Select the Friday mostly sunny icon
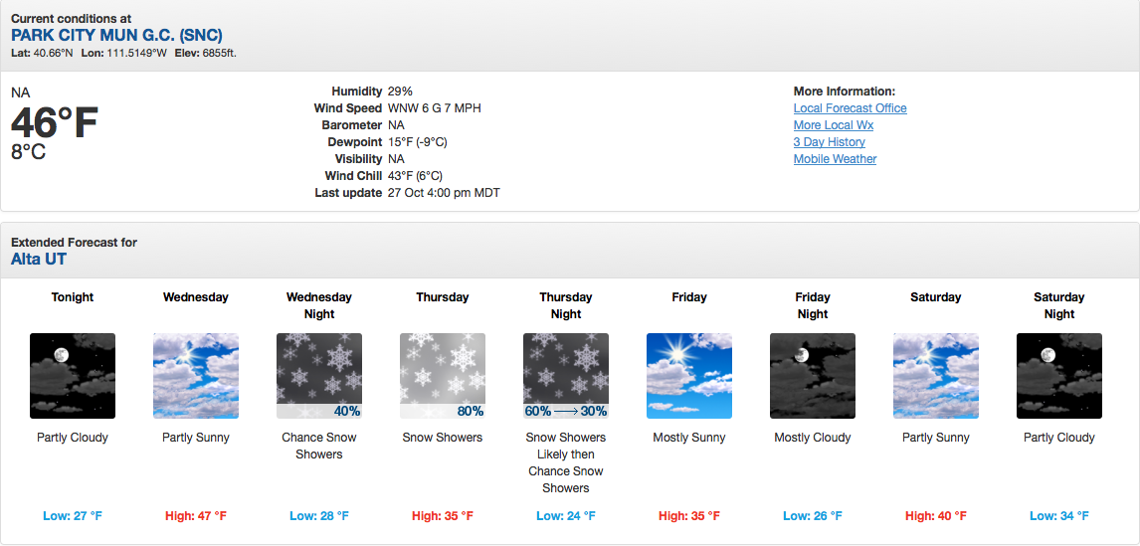The width and height of the screenshot is (1140, 546). pos(689,376)
